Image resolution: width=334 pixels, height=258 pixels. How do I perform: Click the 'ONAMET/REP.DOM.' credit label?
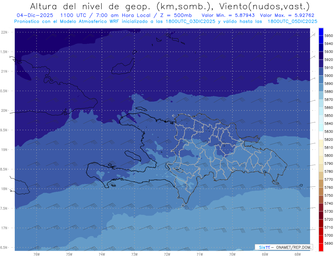[294, 247]
